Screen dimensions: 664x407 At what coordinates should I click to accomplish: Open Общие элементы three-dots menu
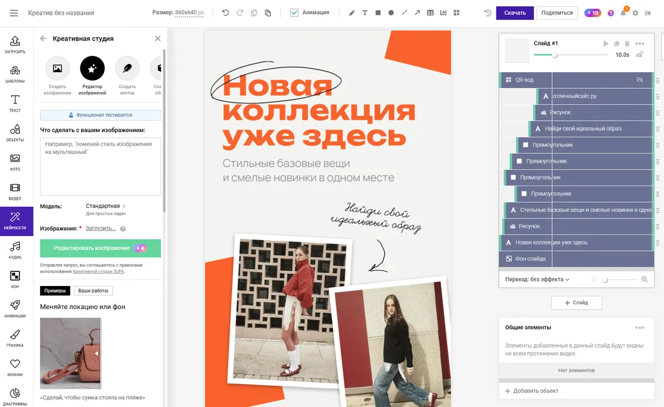(640, 328)
